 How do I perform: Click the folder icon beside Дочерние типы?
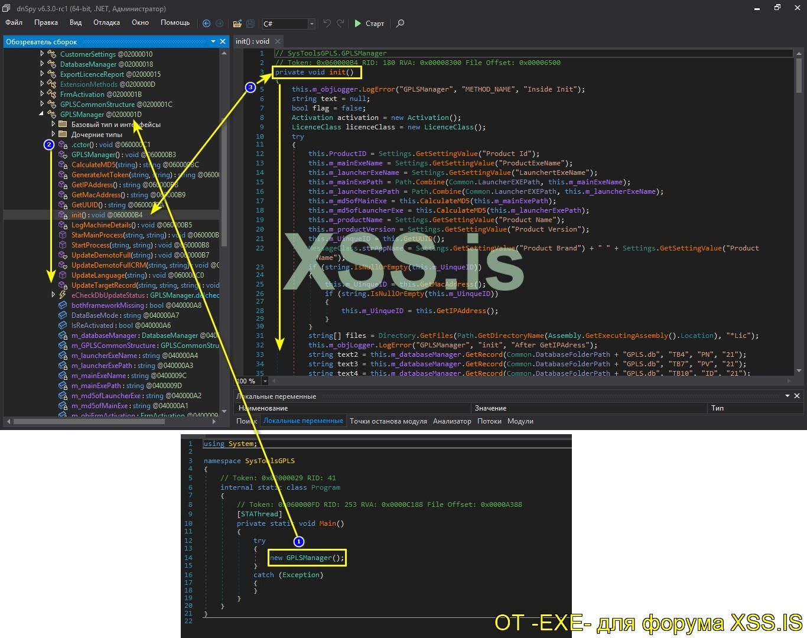[x=63, y=135]
